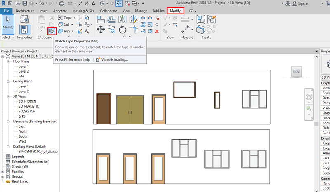Select the dark brown solid door
The width and height of the screenshot is (330, 192).
pos(104,109)
